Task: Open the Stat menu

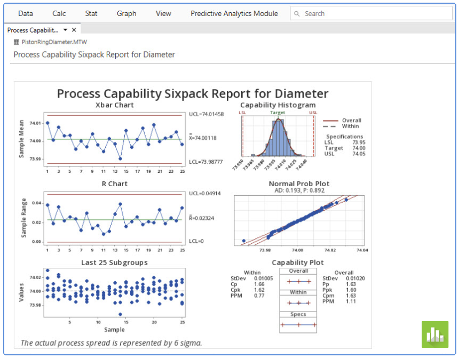Action: [91, 13]
